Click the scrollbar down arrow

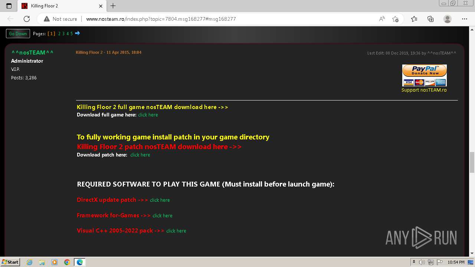pyautogui.click(x=472, y=254)
